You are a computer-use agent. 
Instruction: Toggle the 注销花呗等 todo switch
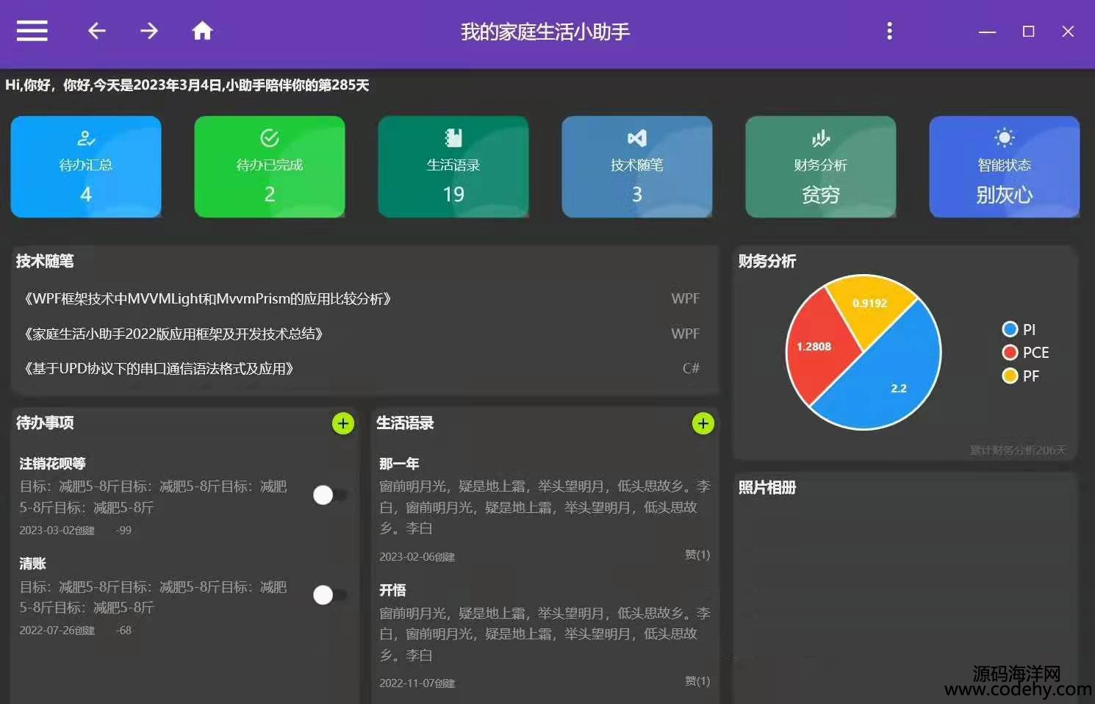(328, 495)
